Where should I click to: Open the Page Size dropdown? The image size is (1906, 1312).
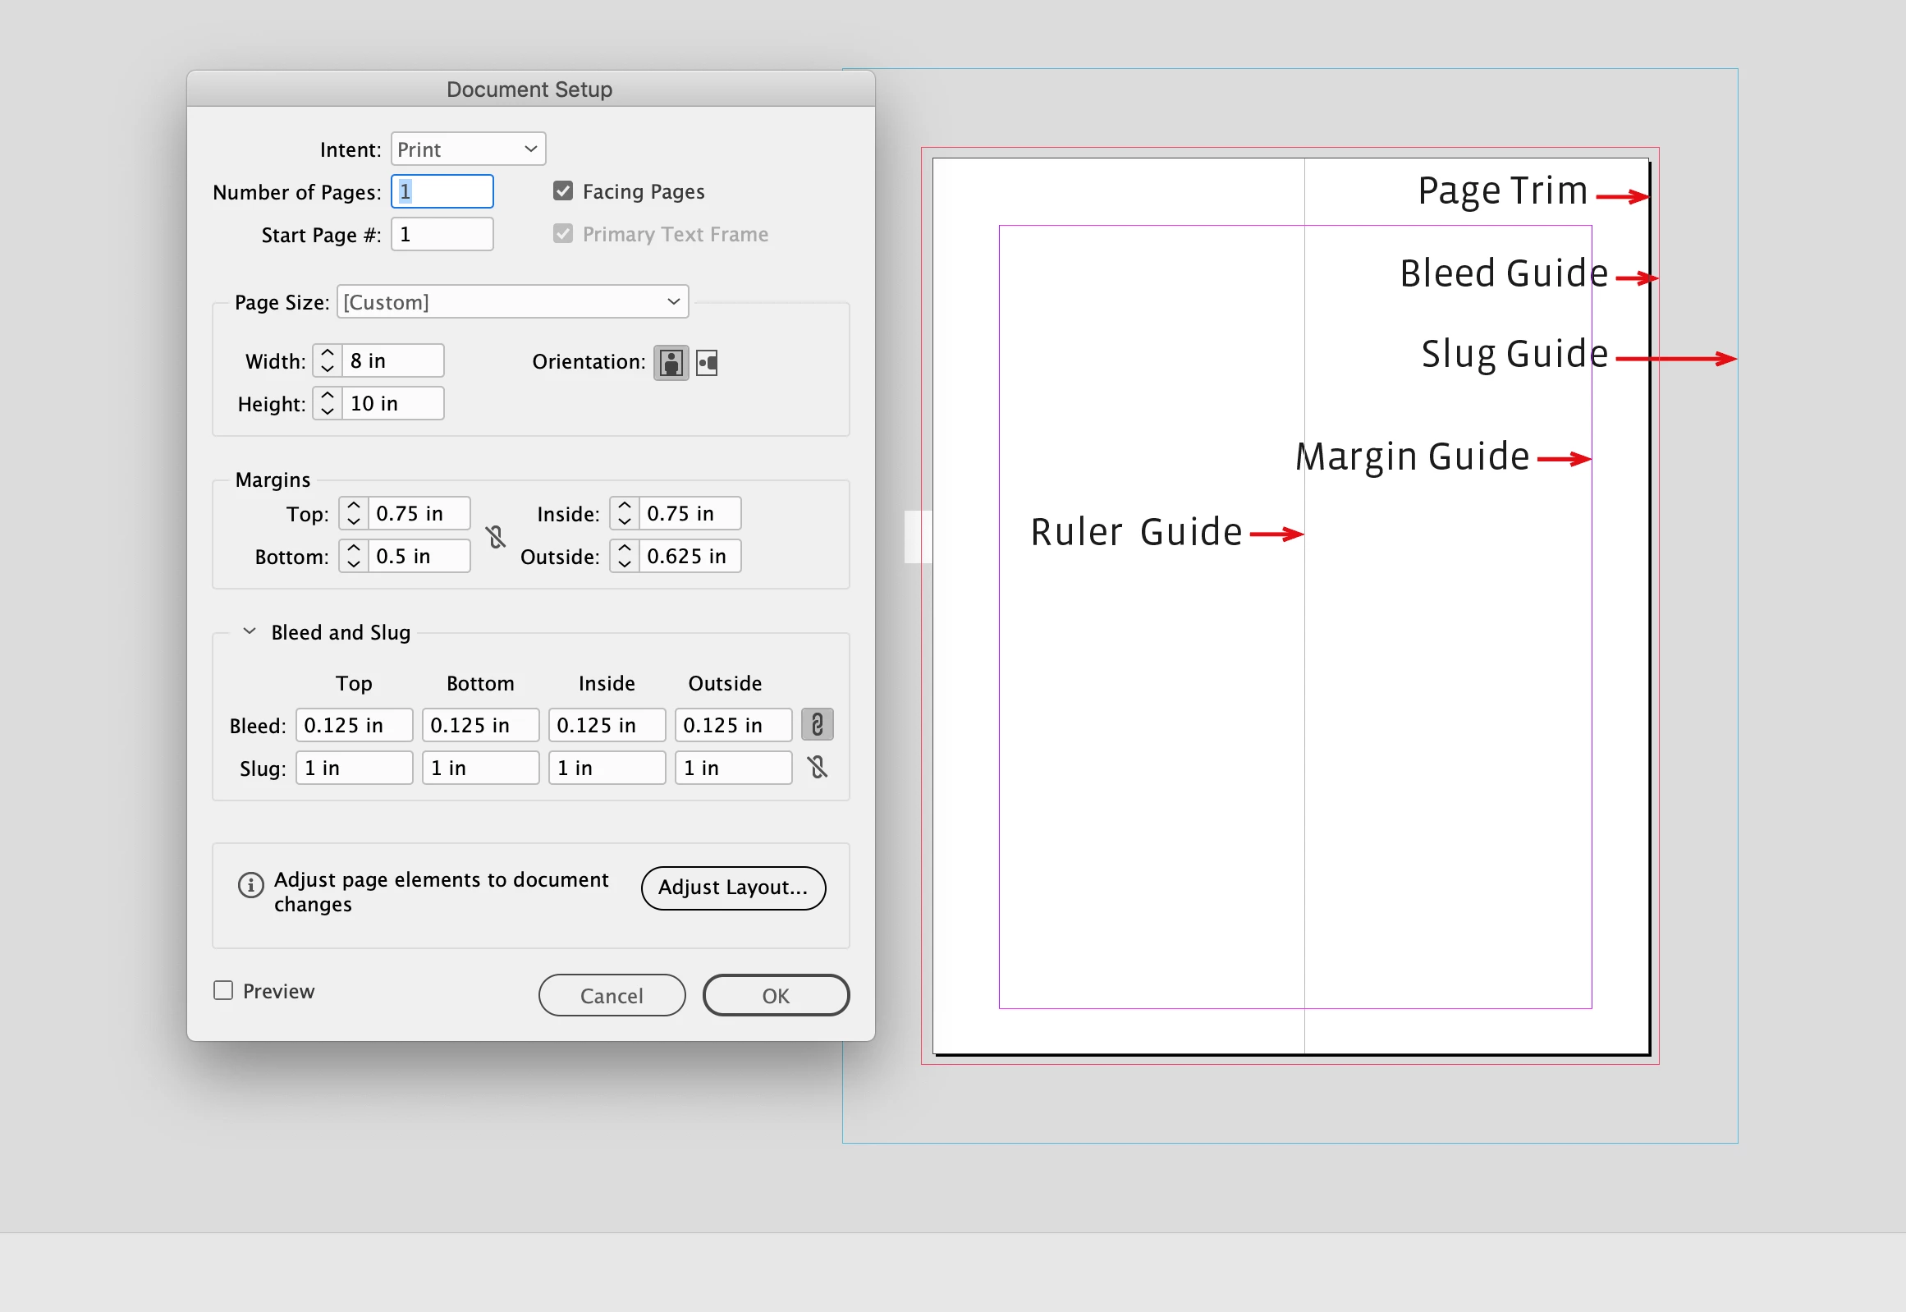point(512,301)
